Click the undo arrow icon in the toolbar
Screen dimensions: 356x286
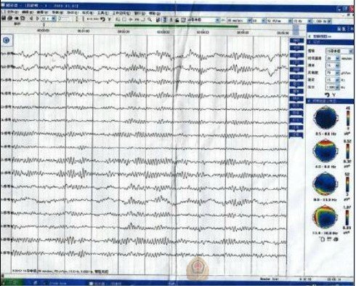102,19
